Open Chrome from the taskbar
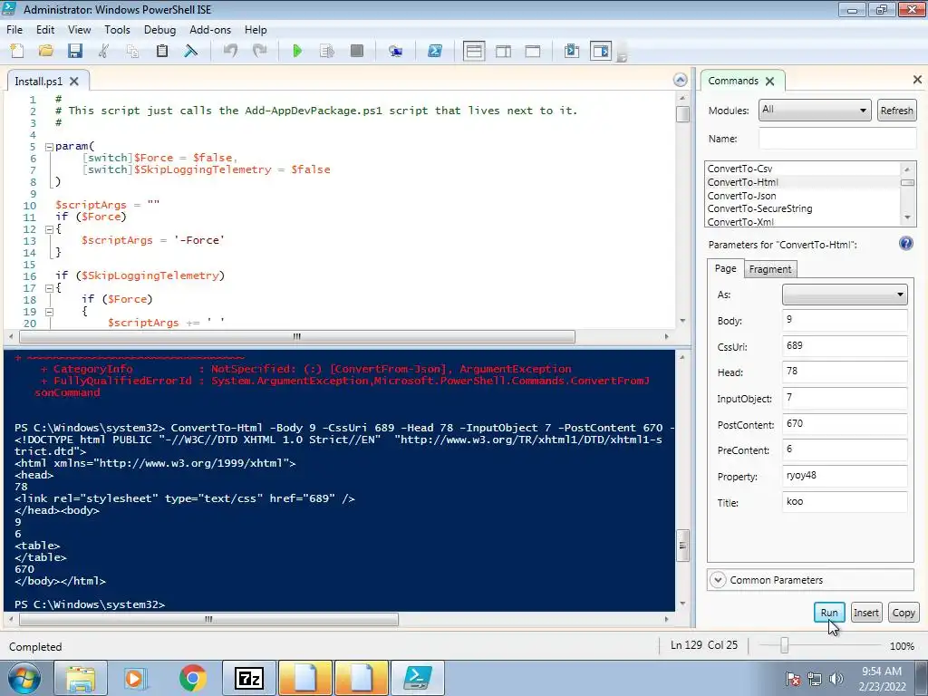The image size is (928, 696). 193,678
